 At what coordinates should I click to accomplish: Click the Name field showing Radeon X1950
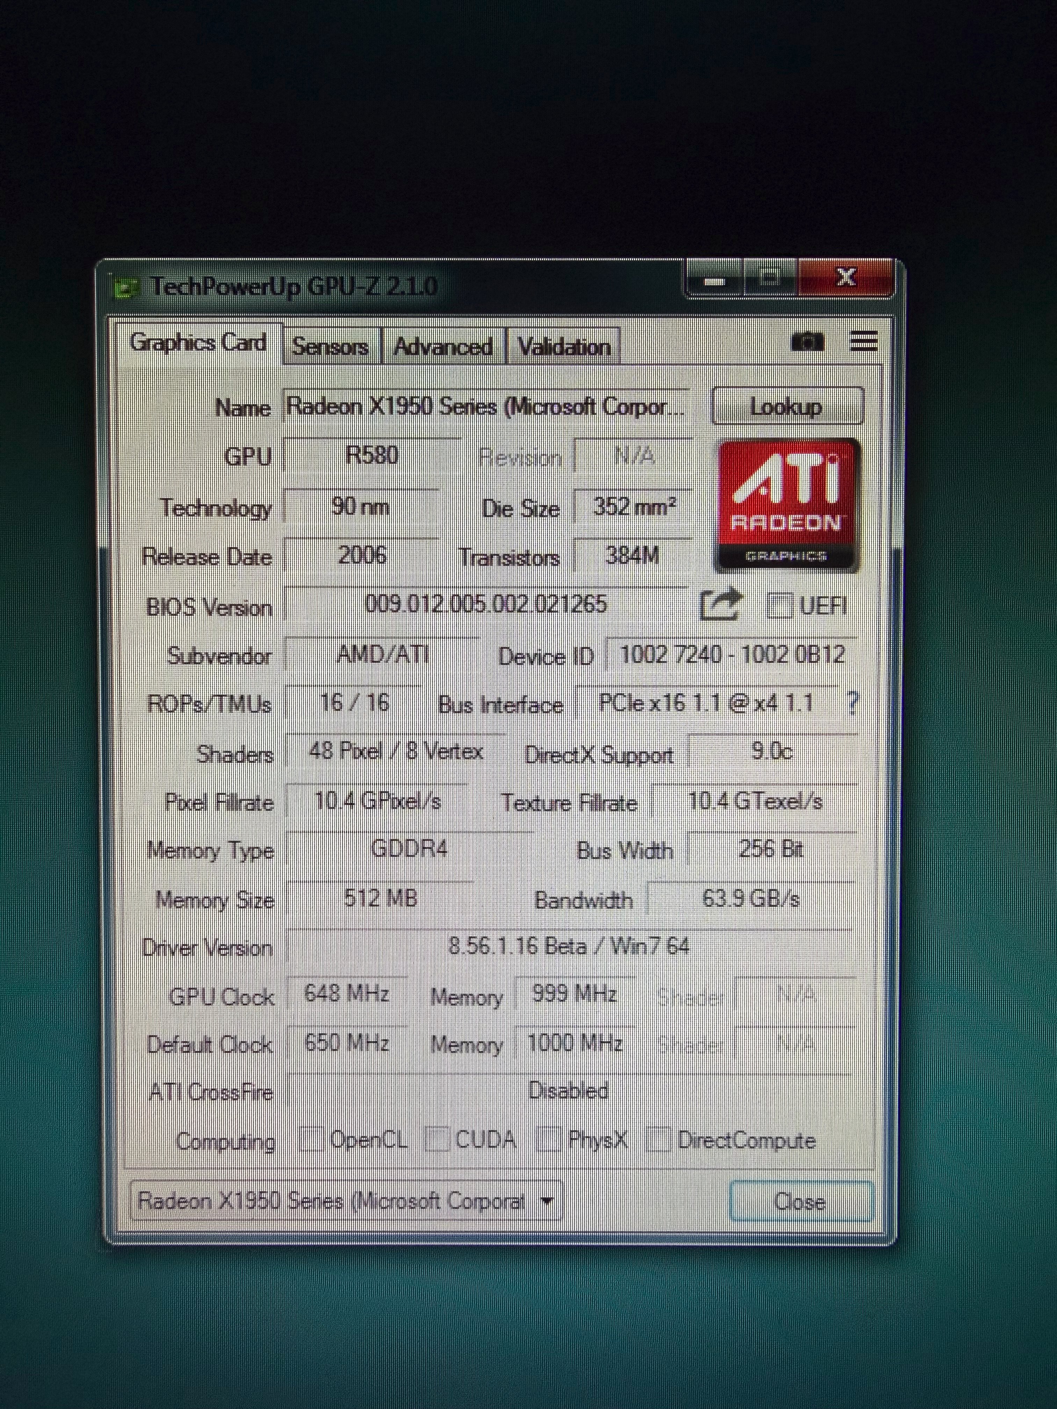[486, 406]
